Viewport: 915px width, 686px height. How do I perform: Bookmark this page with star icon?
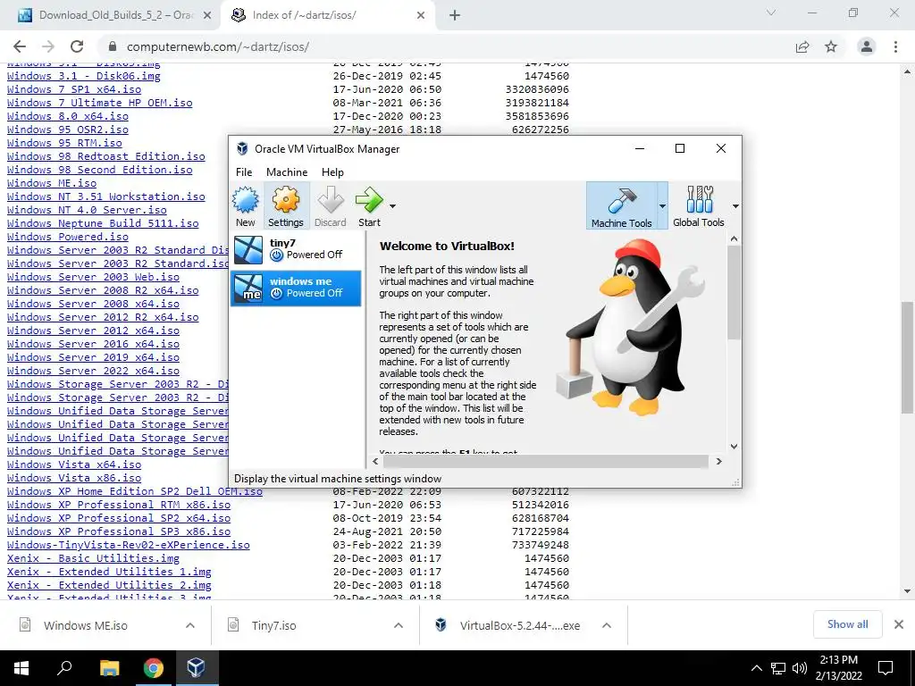pos(831,46)
